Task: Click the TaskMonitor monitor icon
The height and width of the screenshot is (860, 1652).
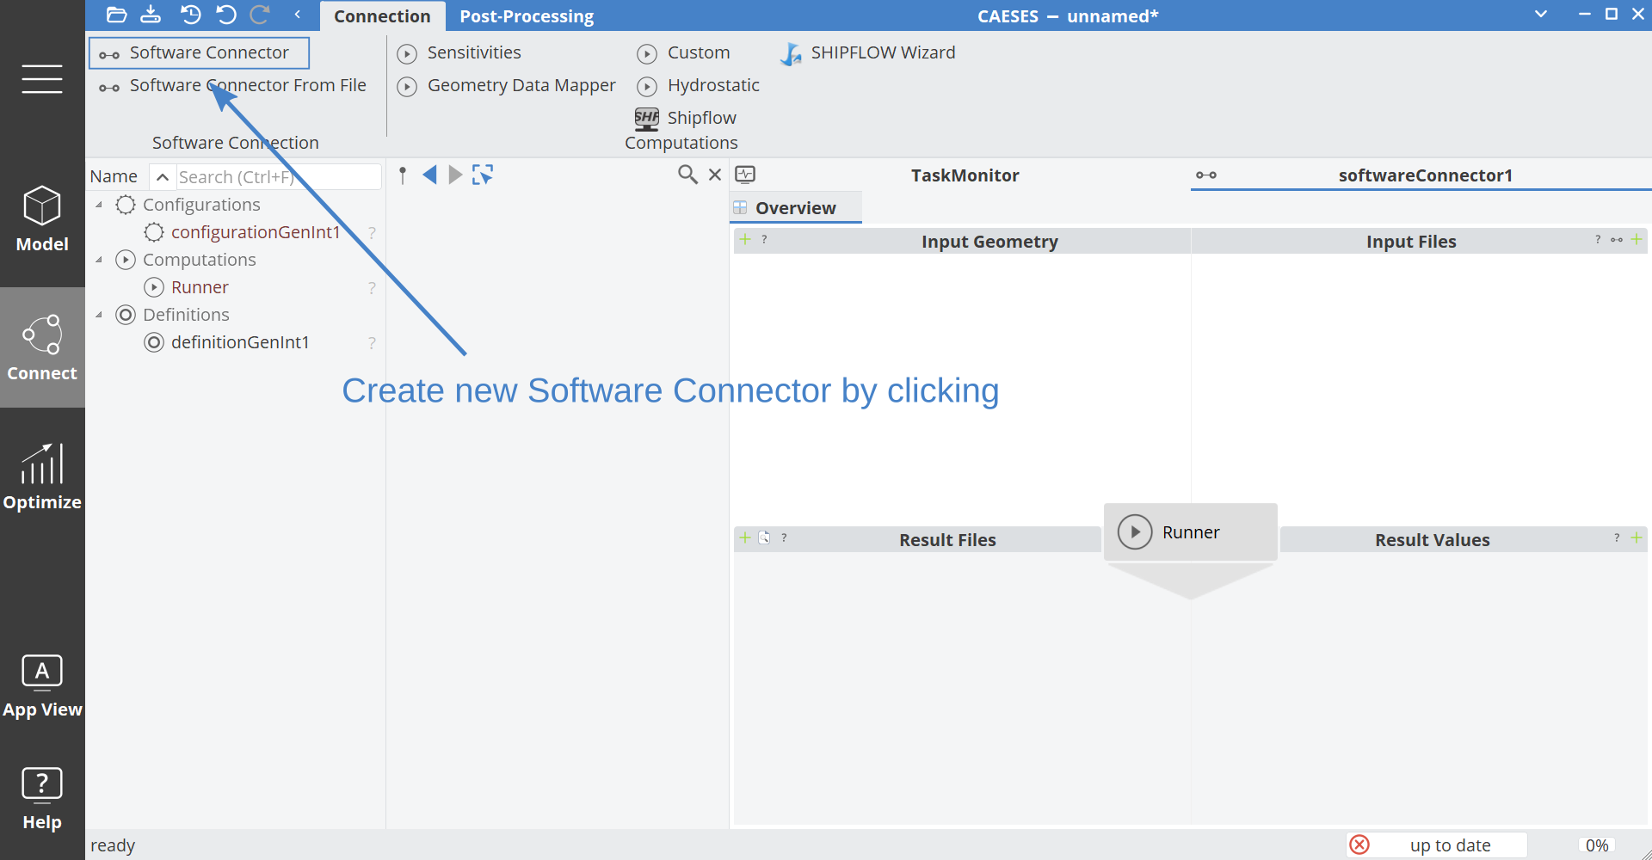Action: 745,175
